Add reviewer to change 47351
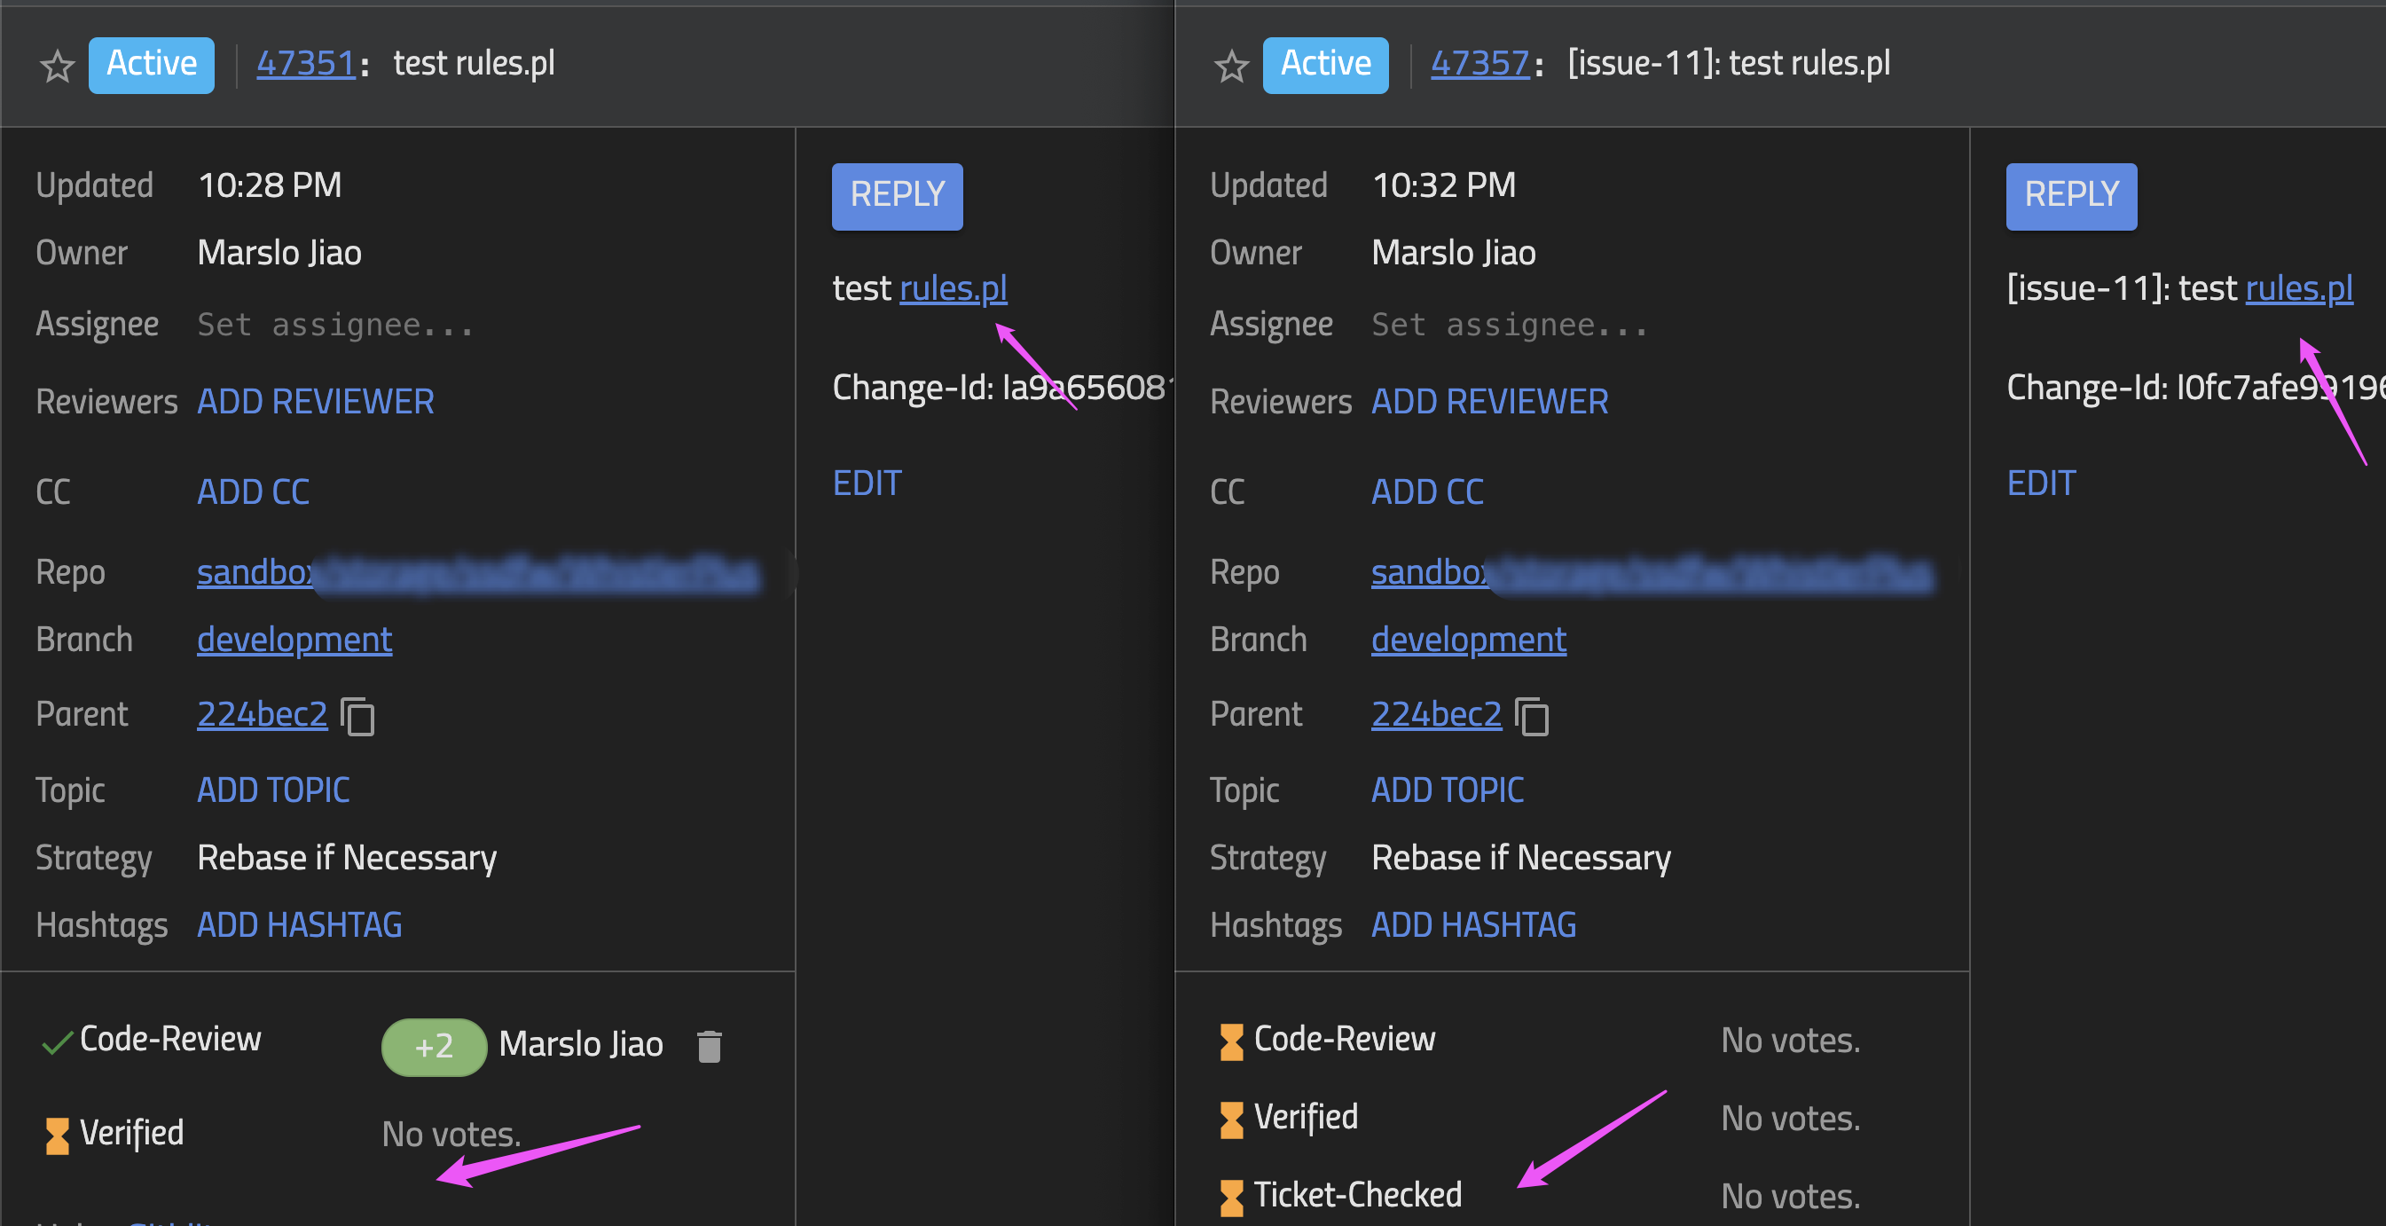 [315, 401]
